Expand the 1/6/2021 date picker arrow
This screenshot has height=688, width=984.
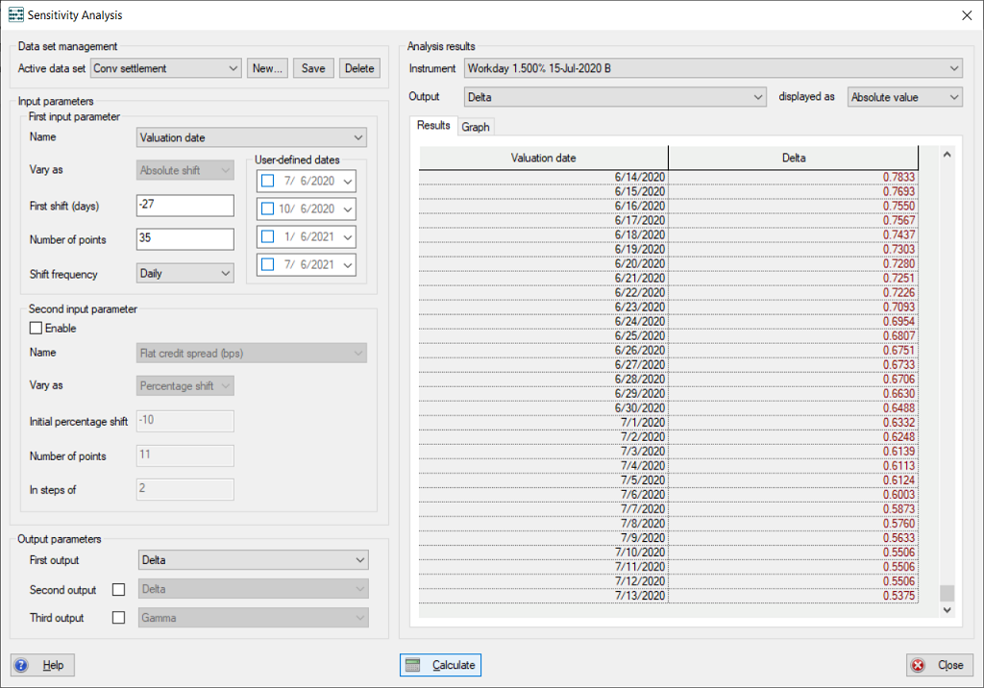coord(348,237)
